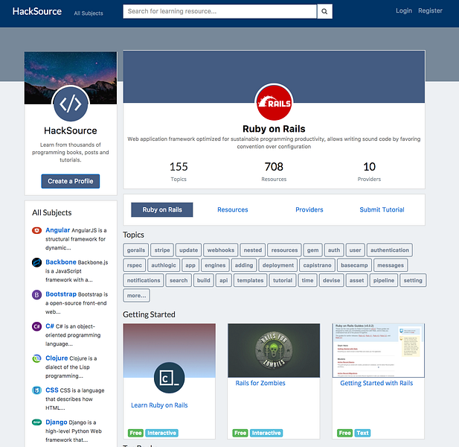Select the capistrano topic tag
Image resolution: width=459 pixels, height=447 pixels.
[x=318, y=265]
